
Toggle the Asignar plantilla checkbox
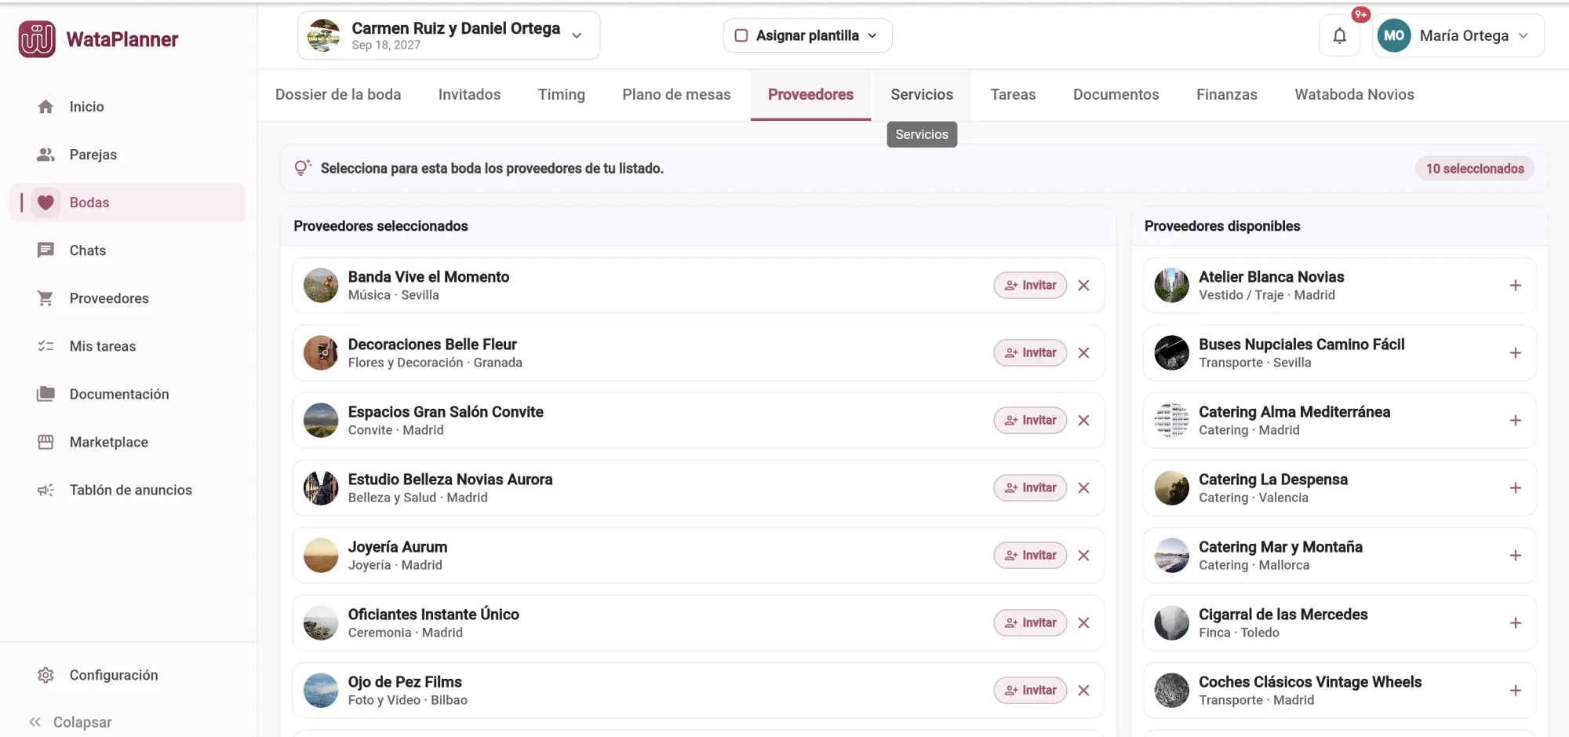[741, 35]
